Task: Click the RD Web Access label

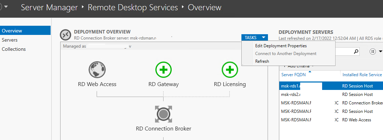Action: click(x=97, y=84)
